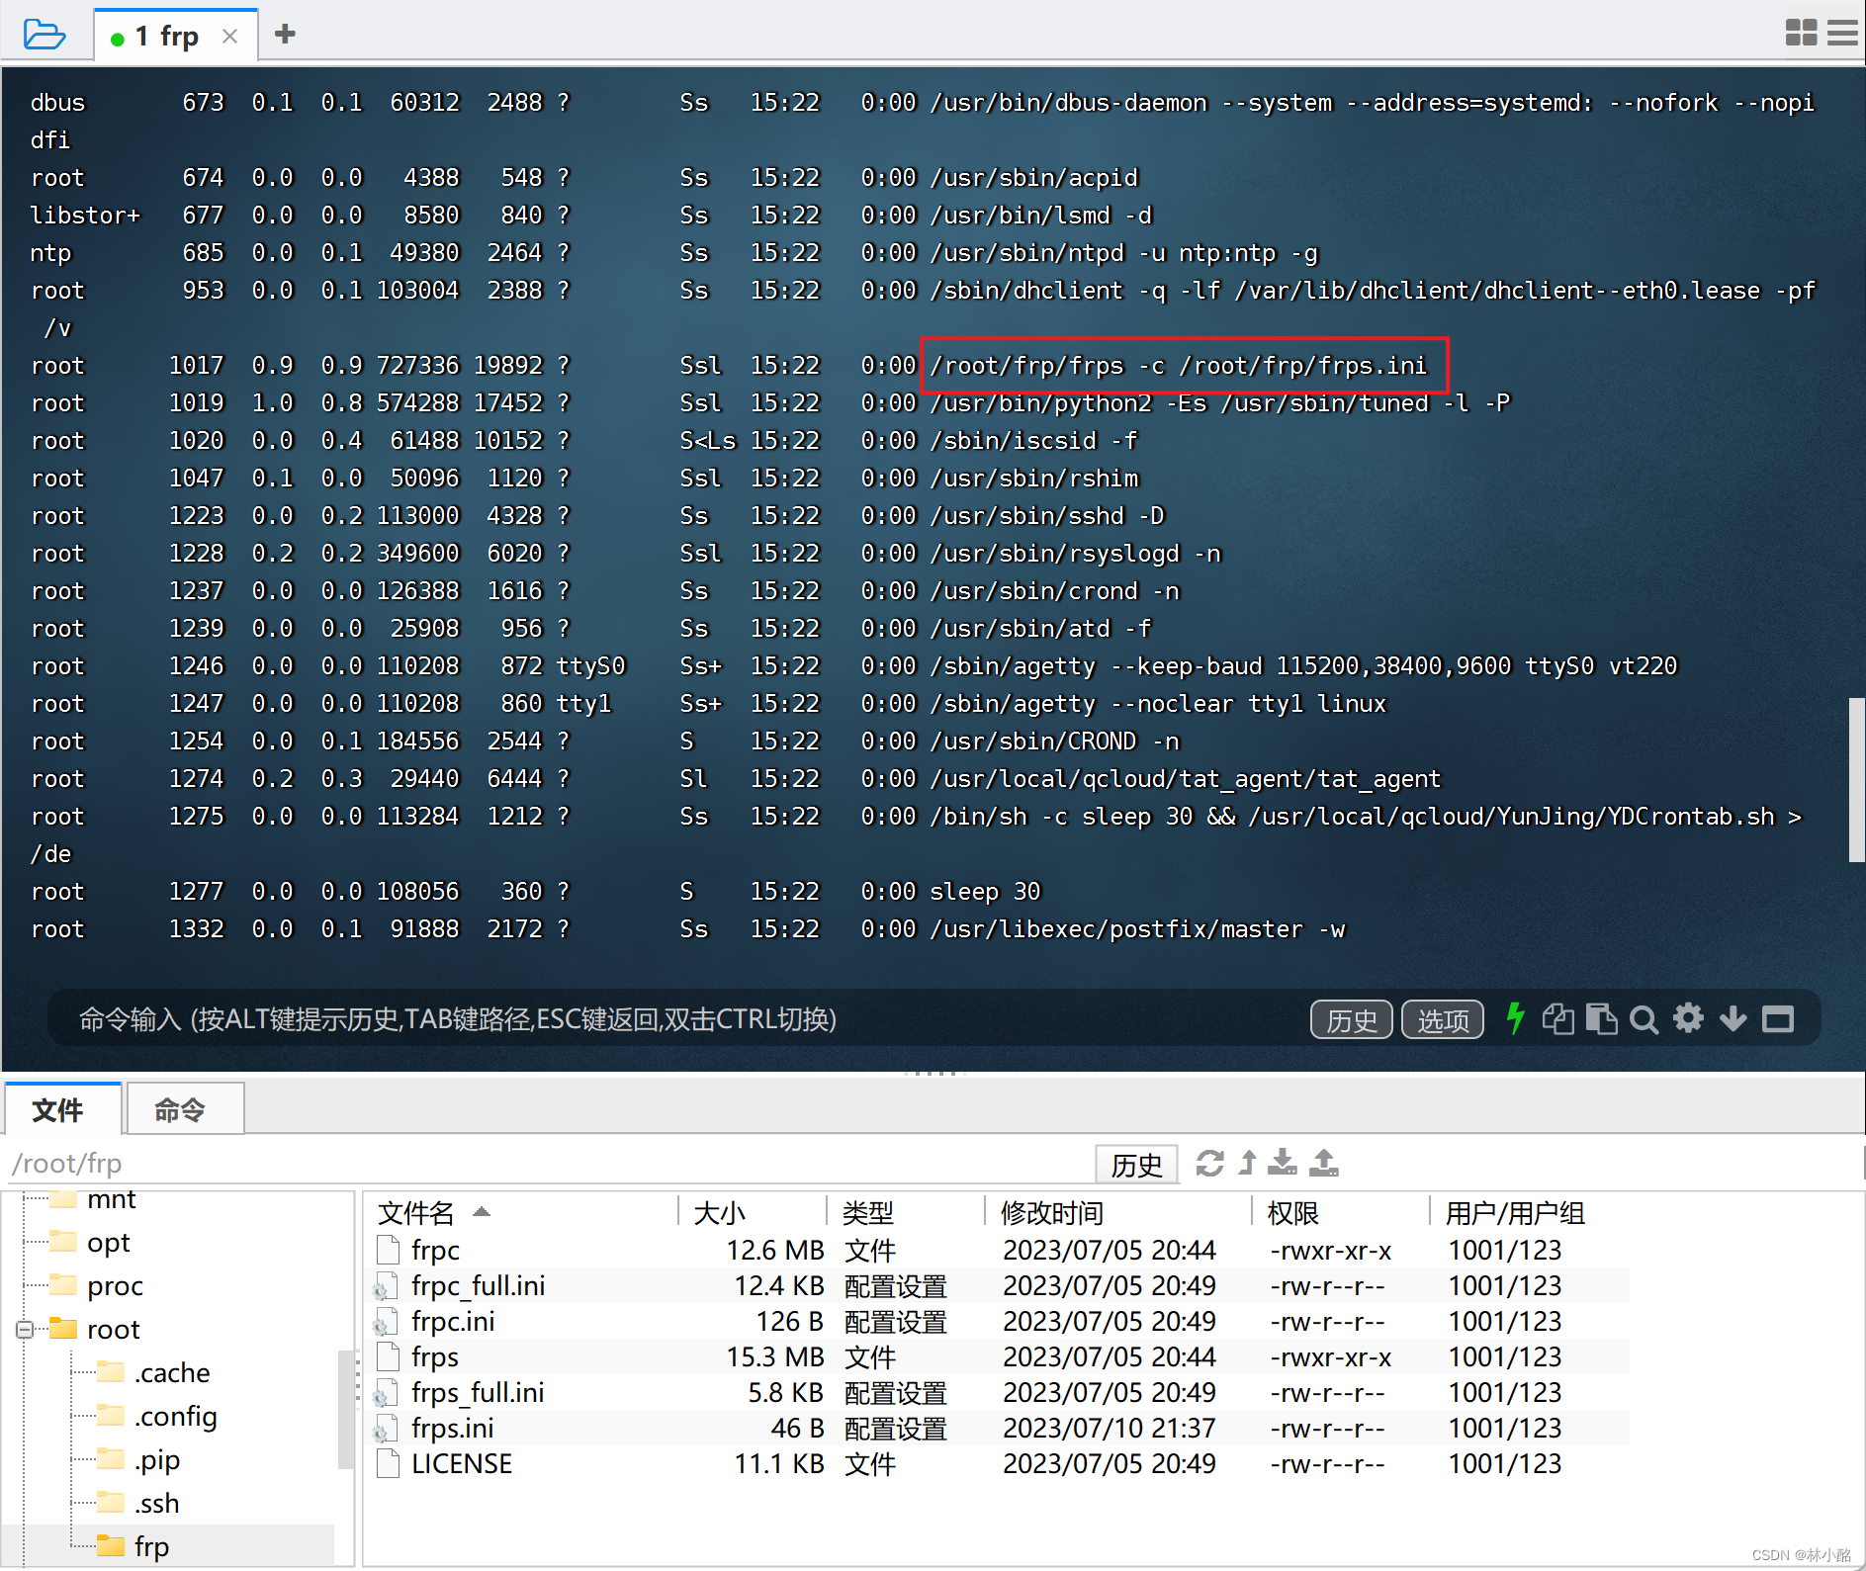1866x1571 pixels.
Task: Collapse the root folder tree node
Action: [x=25, y=1330]
